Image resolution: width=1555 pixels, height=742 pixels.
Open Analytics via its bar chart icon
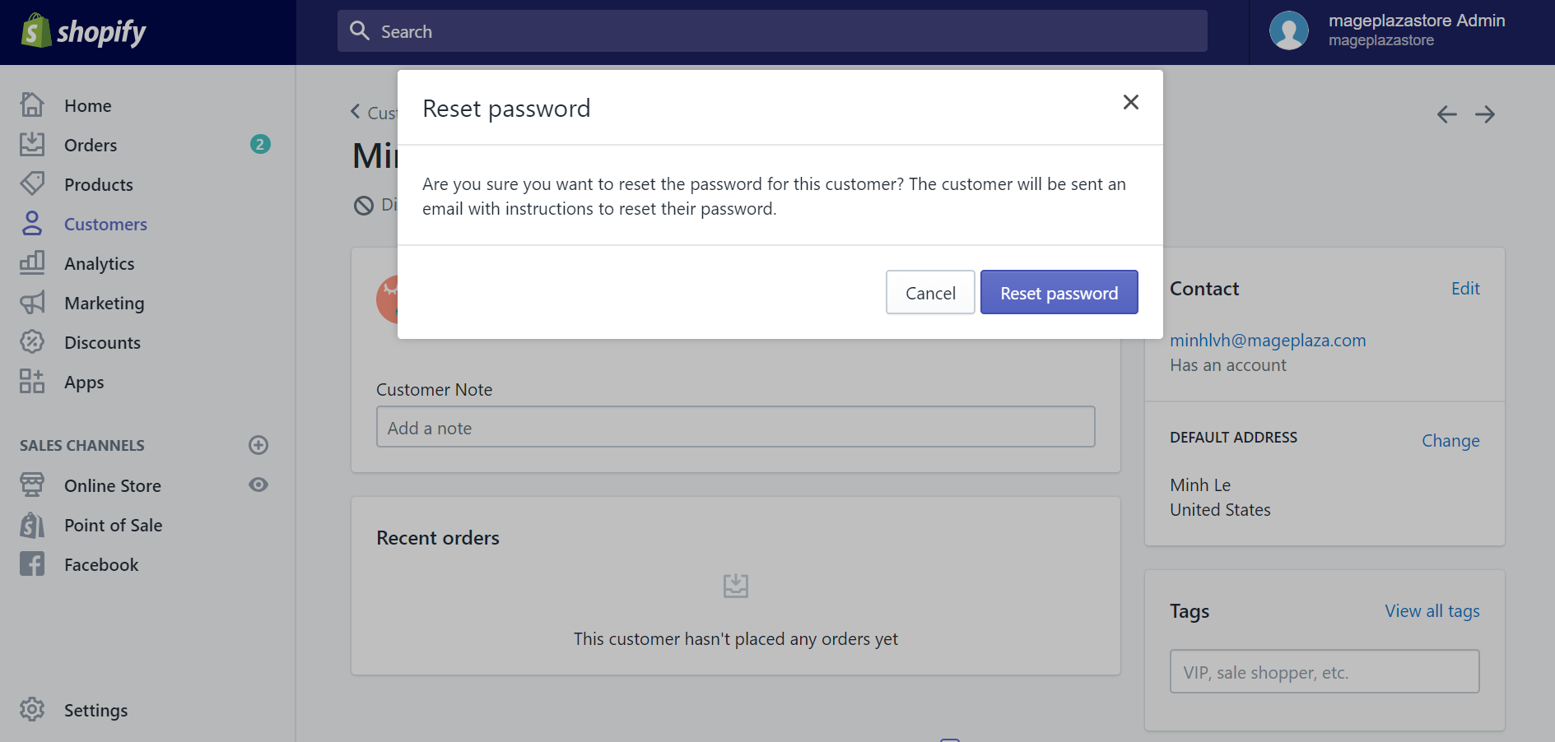coord(32,262)
